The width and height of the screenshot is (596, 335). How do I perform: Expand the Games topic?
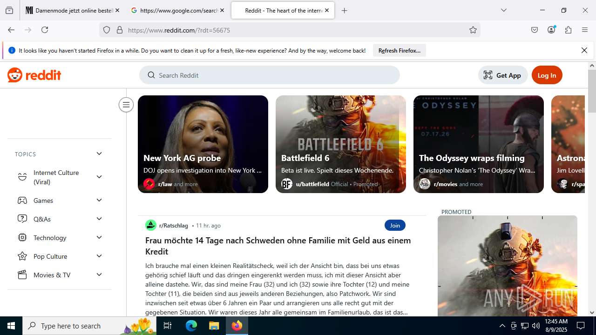tap(99, 200)
